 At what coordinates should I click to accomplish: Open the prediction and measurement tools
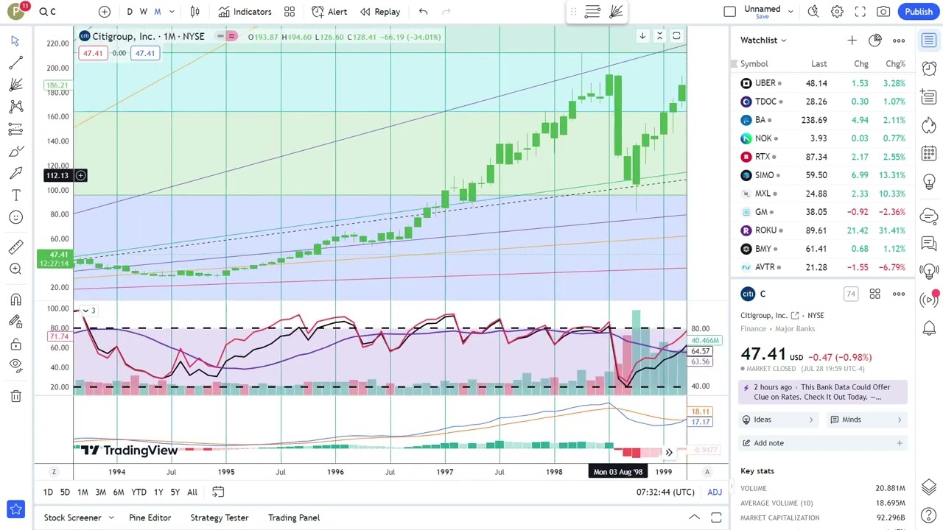(15, 129)
